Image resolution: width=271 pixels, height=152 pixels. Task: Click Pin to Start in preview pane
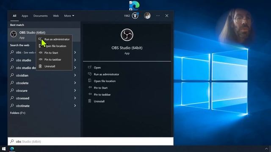[101, 88]
